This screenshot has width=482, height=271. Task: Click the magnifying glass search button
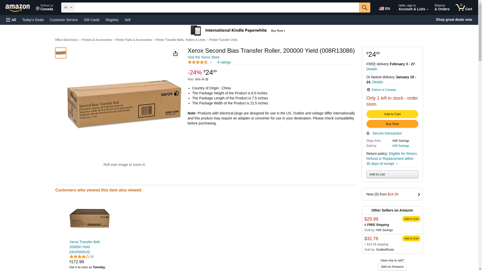(365, 8)
